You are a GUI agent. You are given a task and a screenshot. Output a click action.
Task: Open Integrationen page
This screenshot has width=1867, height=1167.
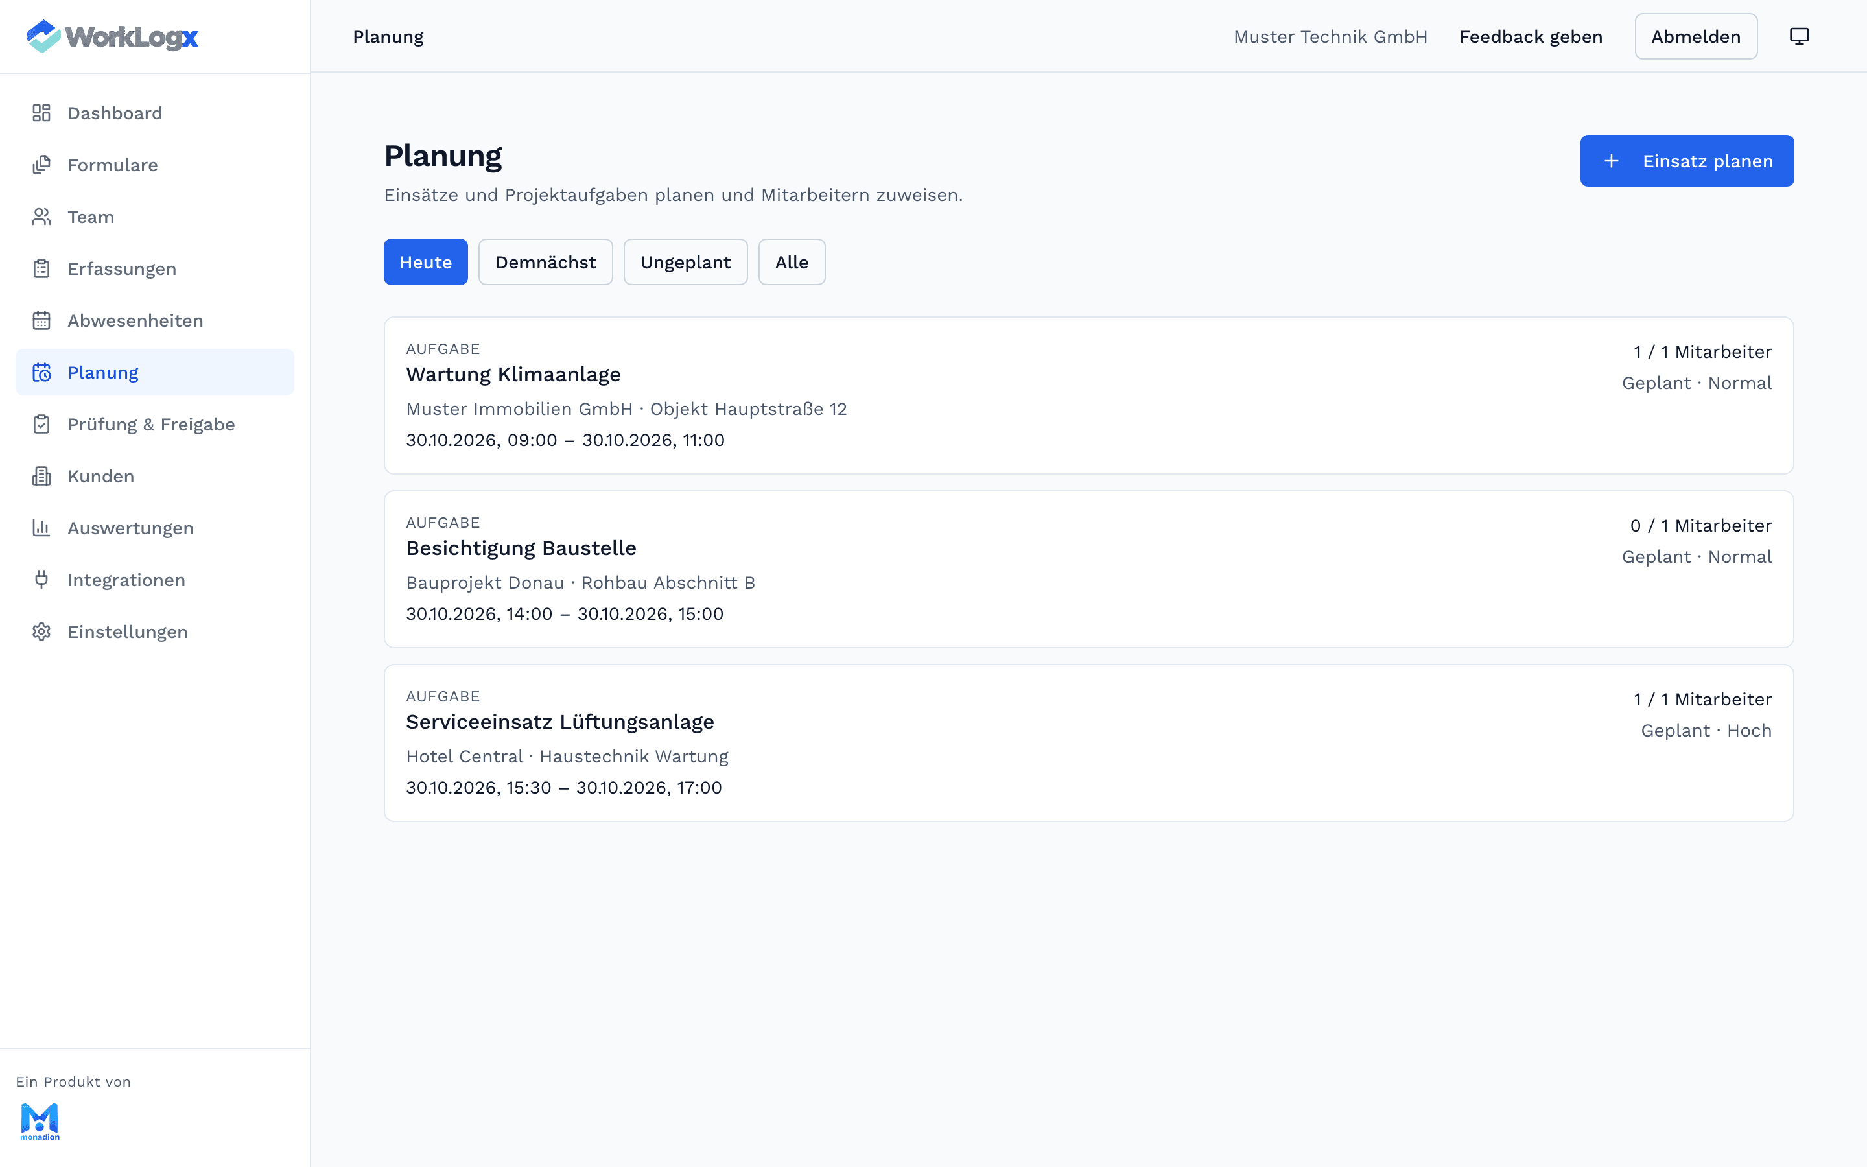pyautogui.click(x=155, y=580)
